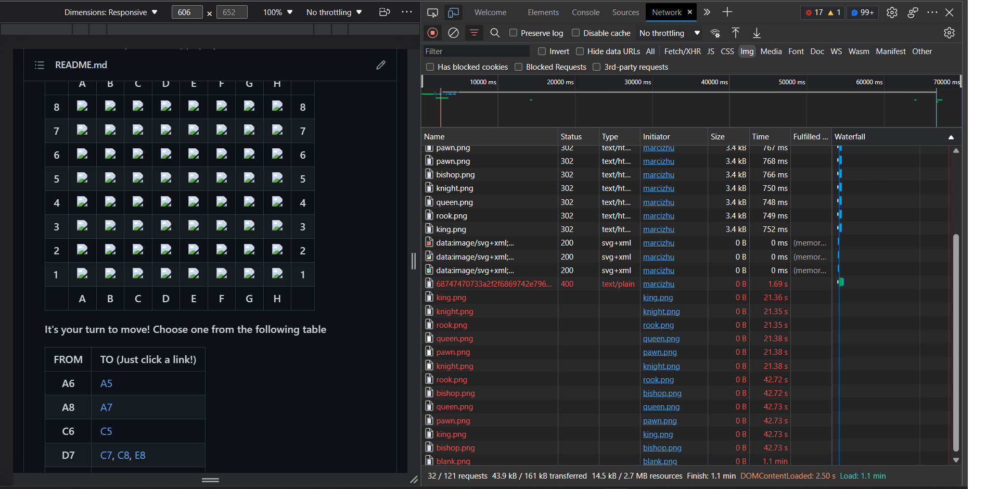Viewport: 986px width, 489px height.
Task: Click the send feedback person icon
Action: 913,12
